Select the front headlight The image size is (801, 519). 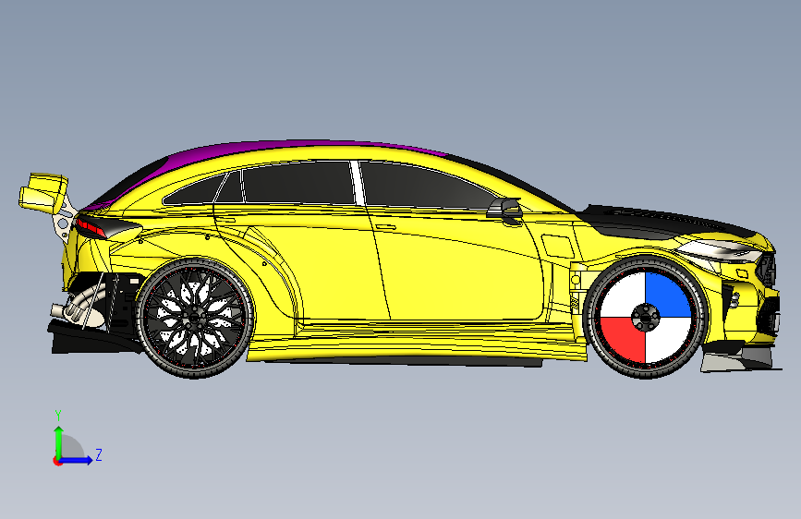coord(722,249)
